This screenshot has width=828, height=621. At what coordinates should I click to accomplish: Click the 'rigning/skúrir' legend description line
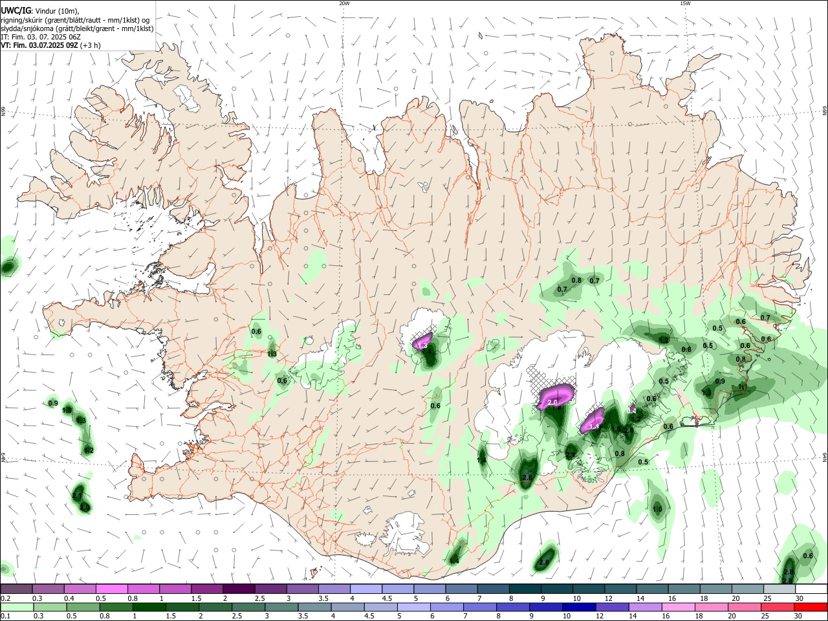click(75, 19)
